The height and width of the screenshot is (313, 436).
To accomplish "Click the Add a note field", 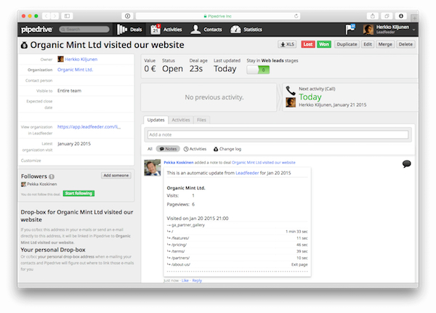I will click(278, 134).
